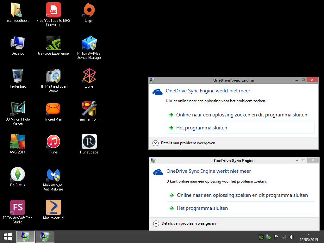Click 'U kunt online naar een oplossing' text in lower dialog
324x243 pixels.
coord(216,181)
